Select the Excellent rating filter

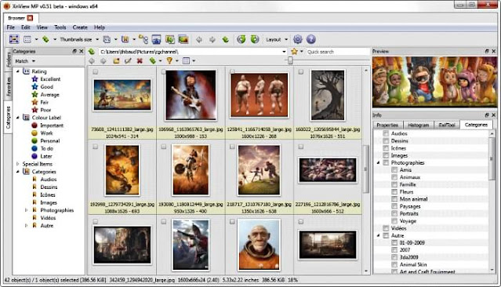[50, 79]
